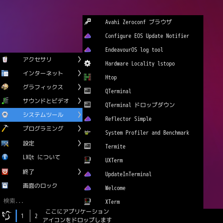The width and height of the screenshot is (223, 223).
Task: Expand the プログラミング submenu arrow
Action: pos(79,128)
